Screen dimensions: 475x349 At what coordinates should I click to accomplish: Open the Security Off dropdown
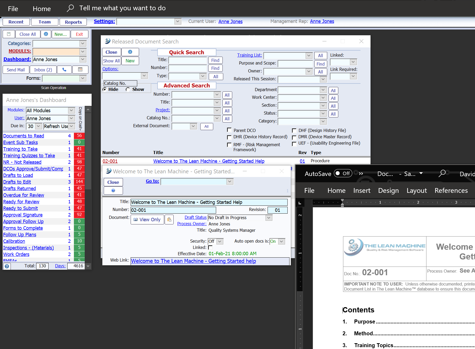[x=220, y=241]
